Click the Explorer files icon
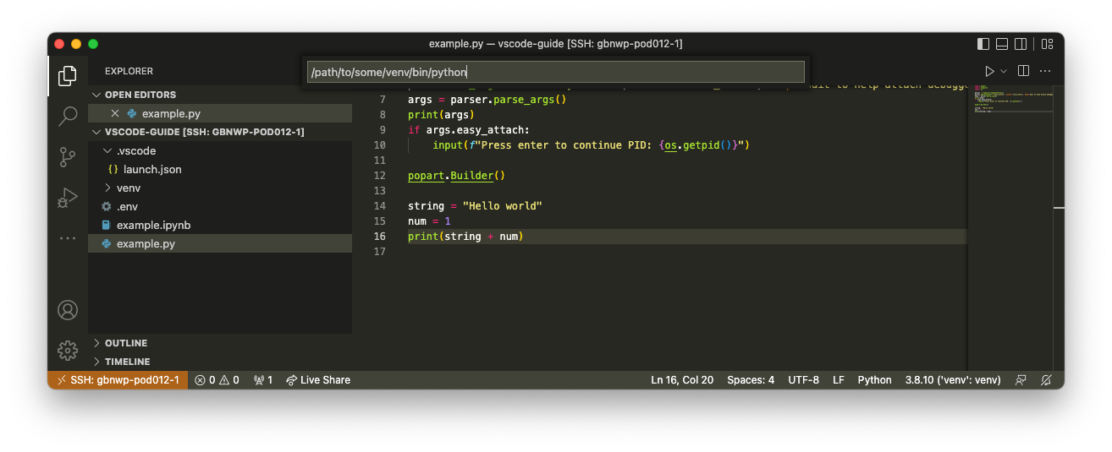This screenshot has width=1112, height=452. point(68,76)
